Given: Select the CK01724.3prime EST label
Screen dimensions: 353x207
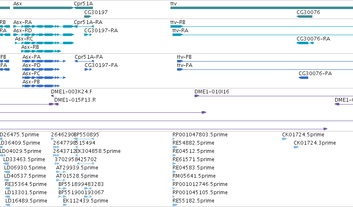Looking at the screenshot, I should [315, 143].
